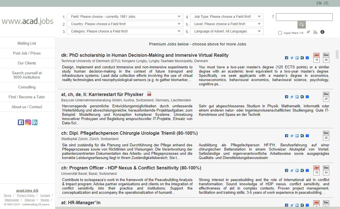Open About us / Contact in sidebar

[27, 107]
